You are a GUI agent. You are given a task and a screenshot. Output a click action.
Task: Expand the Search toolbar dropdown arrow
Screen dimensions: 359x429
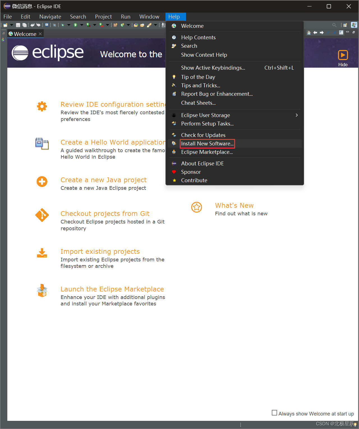click(x=155, y=25)
